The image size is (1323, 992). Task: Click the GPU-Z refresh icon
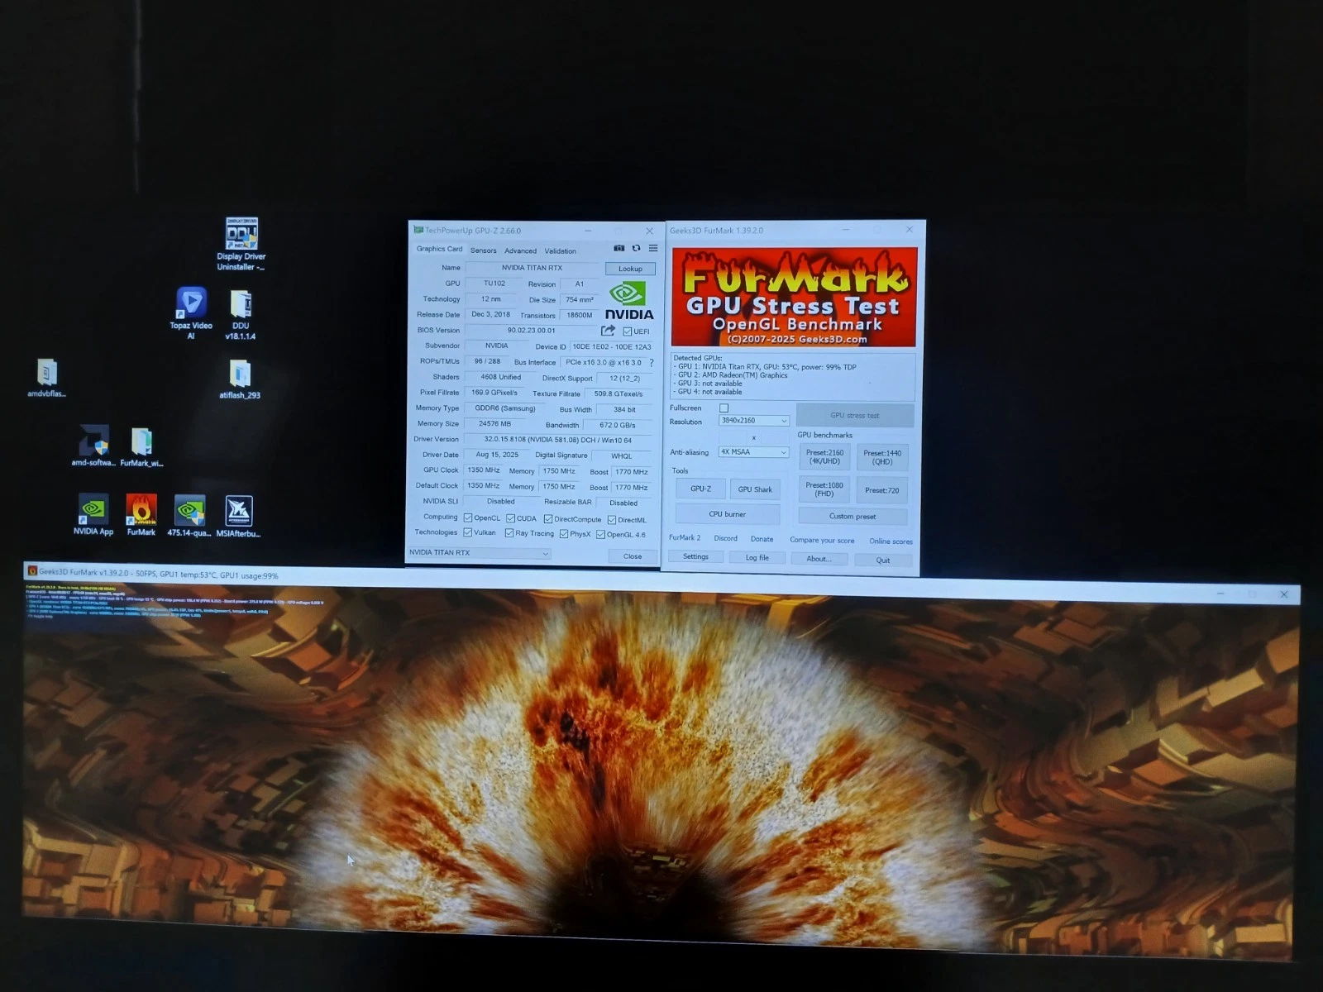636,248
